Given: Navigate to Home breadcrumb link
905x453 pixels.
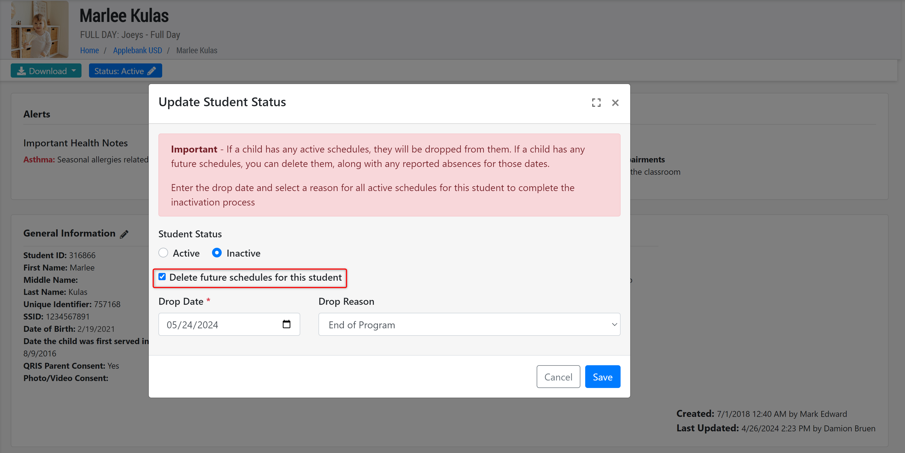Looking at the screenshot, I should coord(89,51).
